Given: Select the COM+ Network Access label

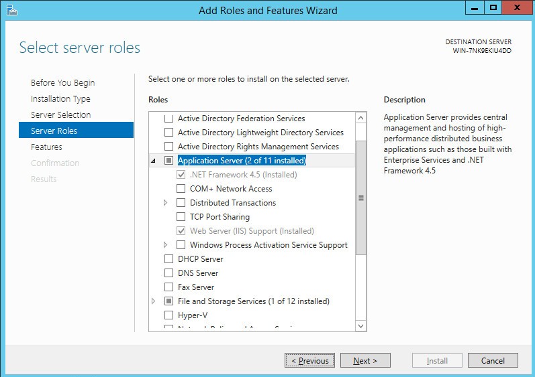Looking at the screenshot, I should 231,189.
